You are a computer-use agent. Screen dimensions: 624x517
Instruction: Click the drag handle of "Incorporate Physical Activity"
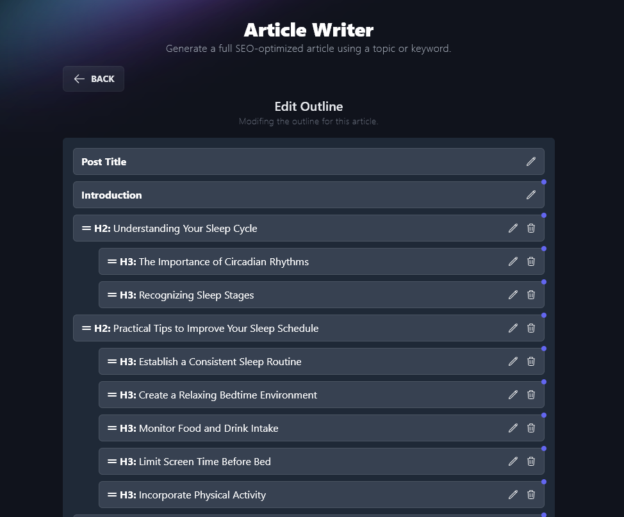[x=111, y=495]
